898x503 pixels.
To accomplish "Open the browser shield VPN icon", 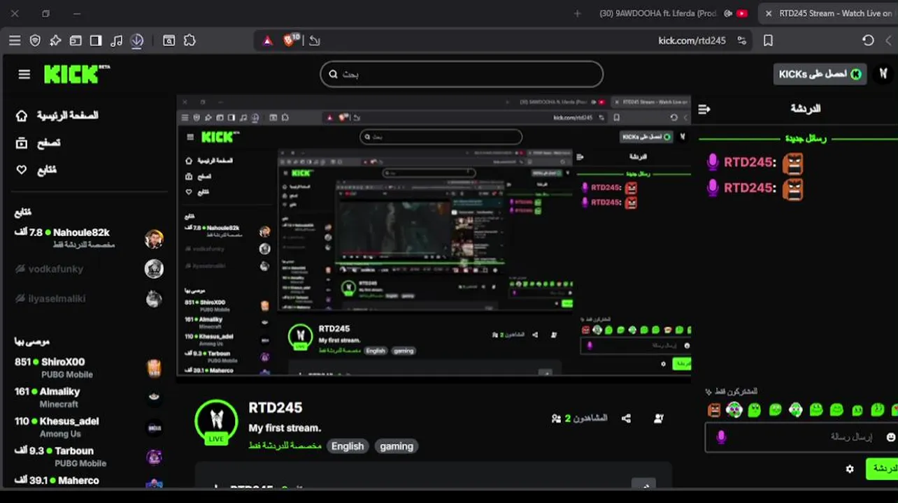I will click(35, 41).
